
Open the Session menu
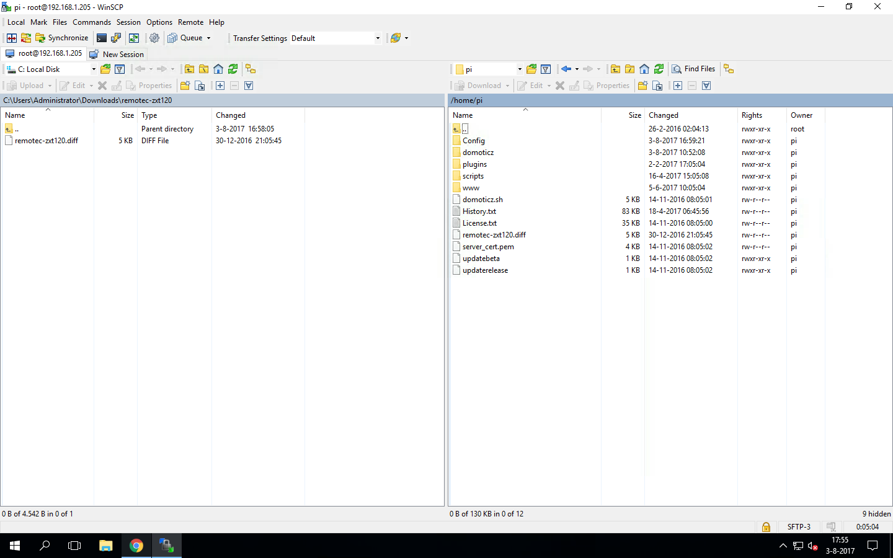[128, 22]
